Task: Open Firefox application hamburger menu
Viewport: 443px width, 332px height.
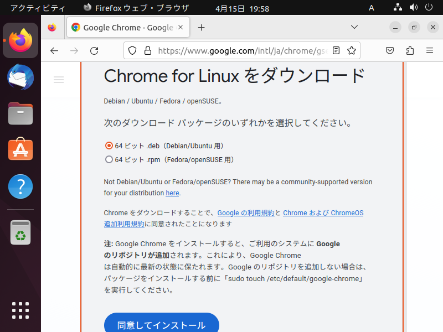Action: click(x=430, y=50)
